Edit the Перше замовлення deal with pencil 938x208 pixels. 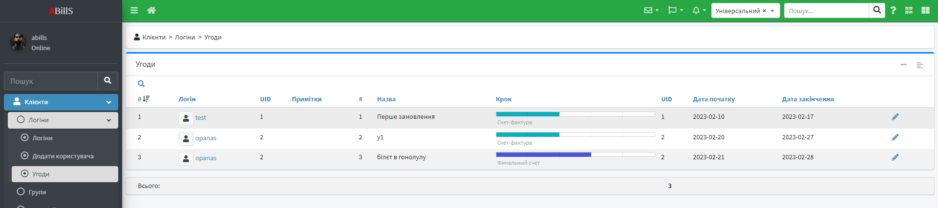click(895, 117)
